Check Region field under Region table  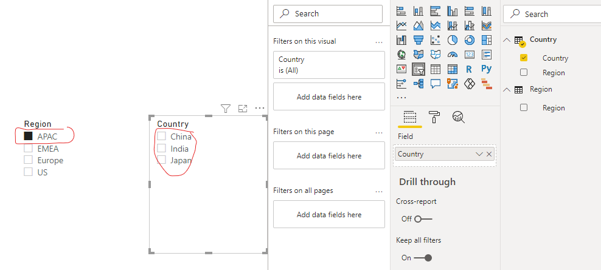(524, 107)
